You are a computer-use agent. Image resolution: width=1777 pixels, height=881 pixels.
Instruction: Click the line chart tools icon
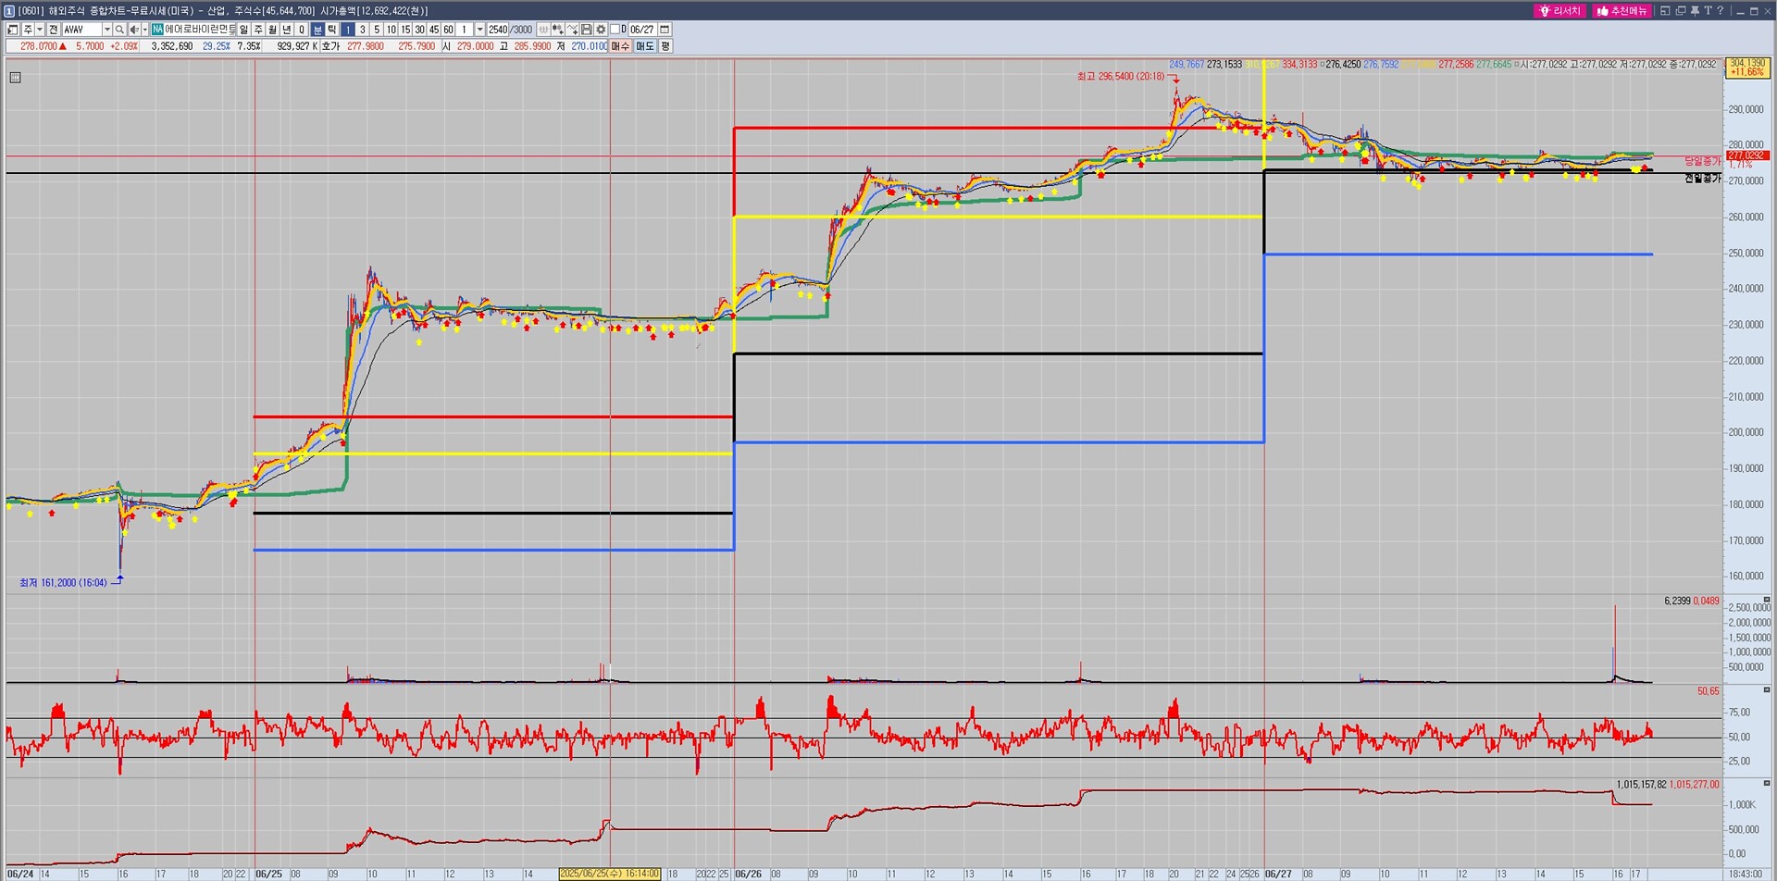pos(572,30)
